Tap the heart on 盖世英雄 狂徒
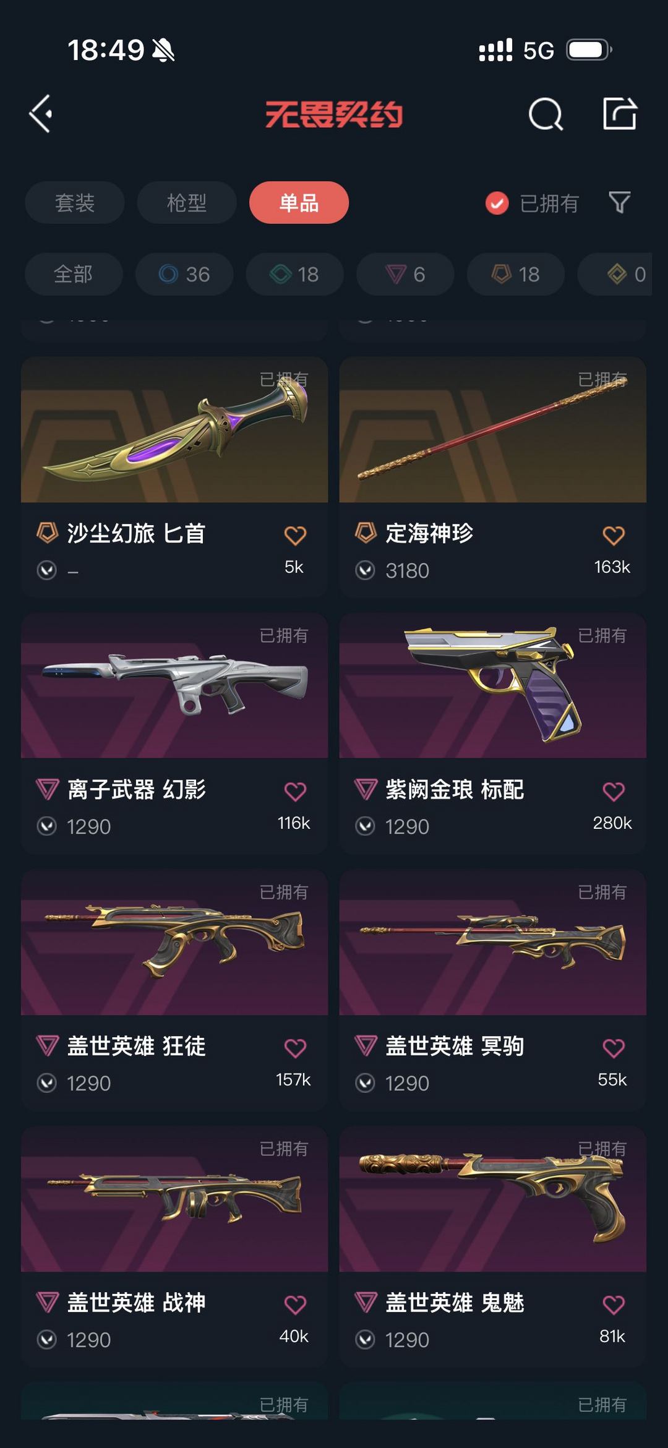The height and width of the screenshot is (1448, 668). pos(295,1048)
